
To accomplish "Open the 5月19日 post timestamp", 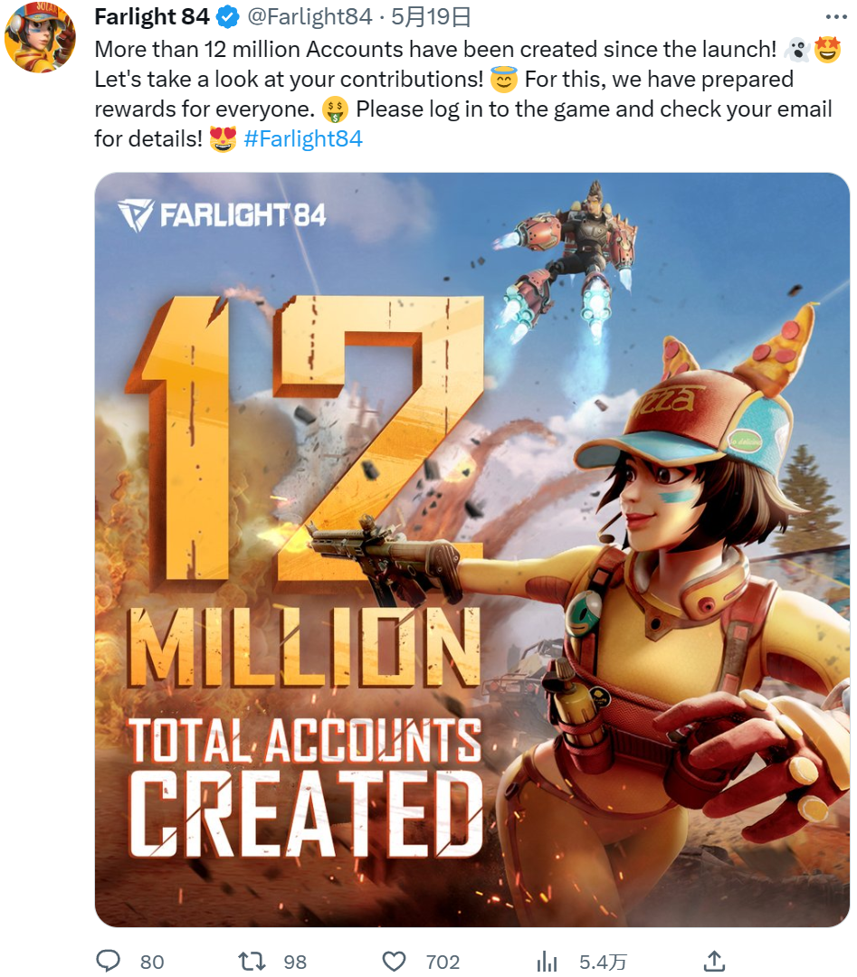I will (431, 17).
